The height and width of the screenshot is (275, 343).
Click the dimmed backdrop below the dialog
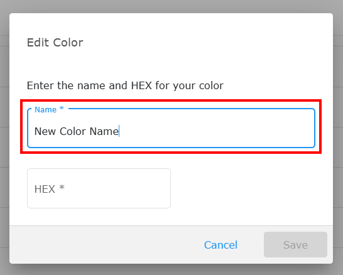[171, 269]
